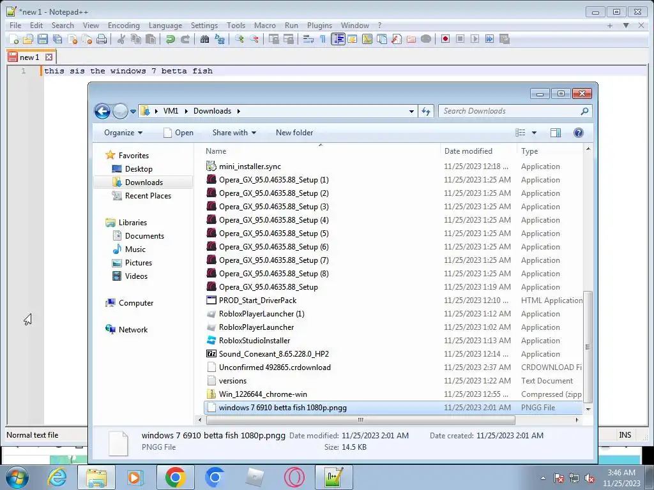Close the new 1 tab with its X
Screen dimensions: 654x490
click(x=49, y=57)
